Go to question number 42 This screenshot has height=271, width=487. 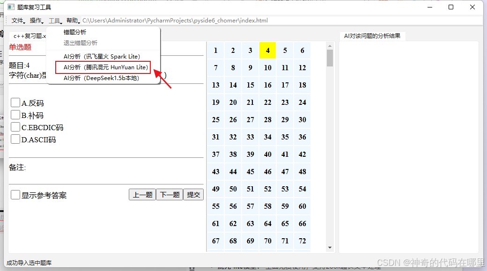tap(302, 154)
